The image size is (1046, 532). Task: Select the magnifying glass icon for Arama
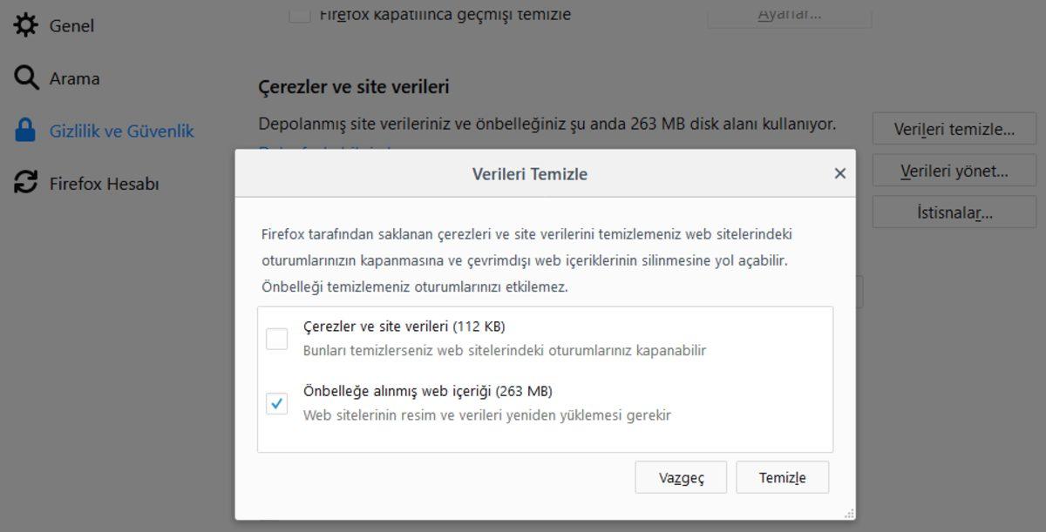pyautogui.click(x=25, y=77)
